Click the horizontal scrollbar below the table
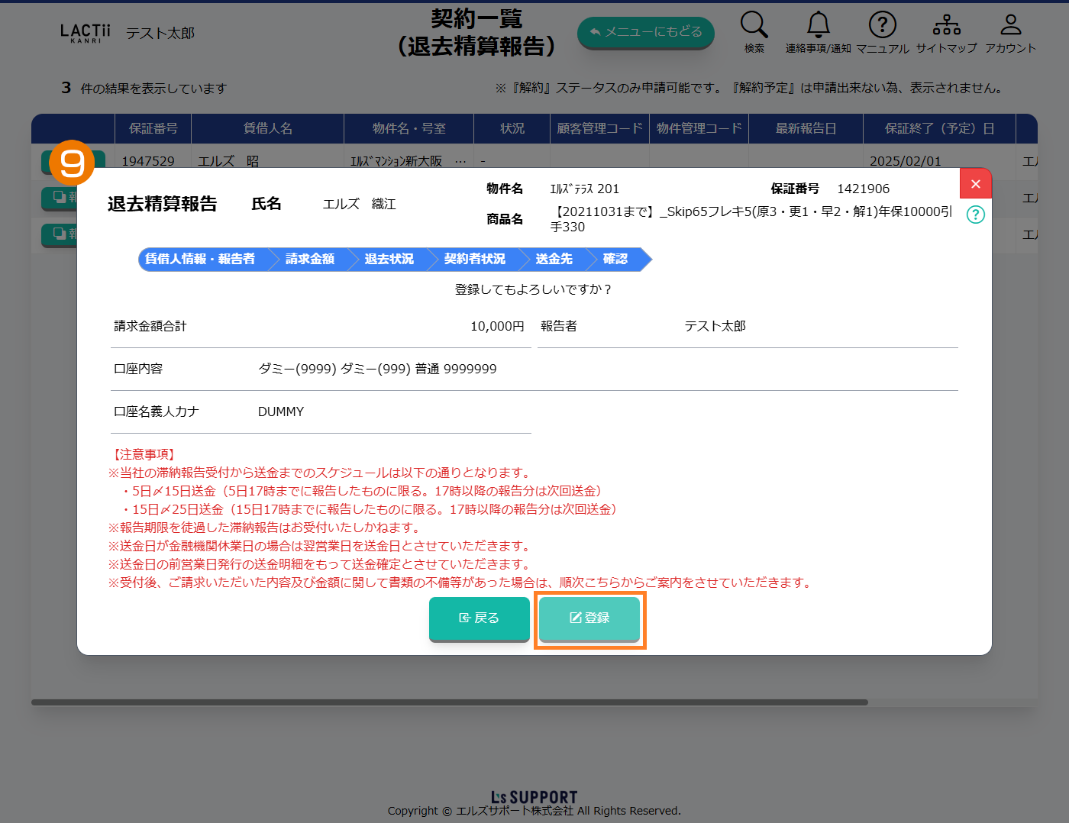 (449, 702)
